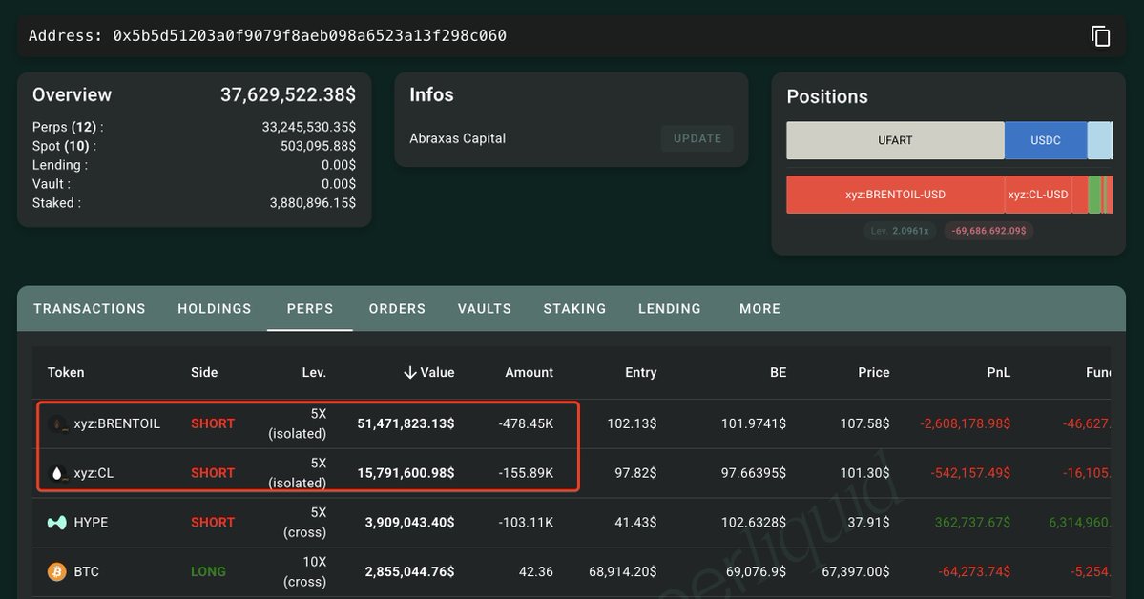Expand the MORE tab menu

pos(760,309)
